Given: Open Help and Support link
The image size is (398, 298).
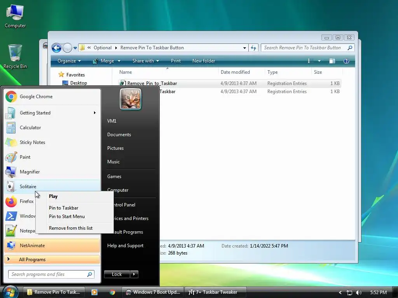Looking at the screenshot, I should coord(125,246).
